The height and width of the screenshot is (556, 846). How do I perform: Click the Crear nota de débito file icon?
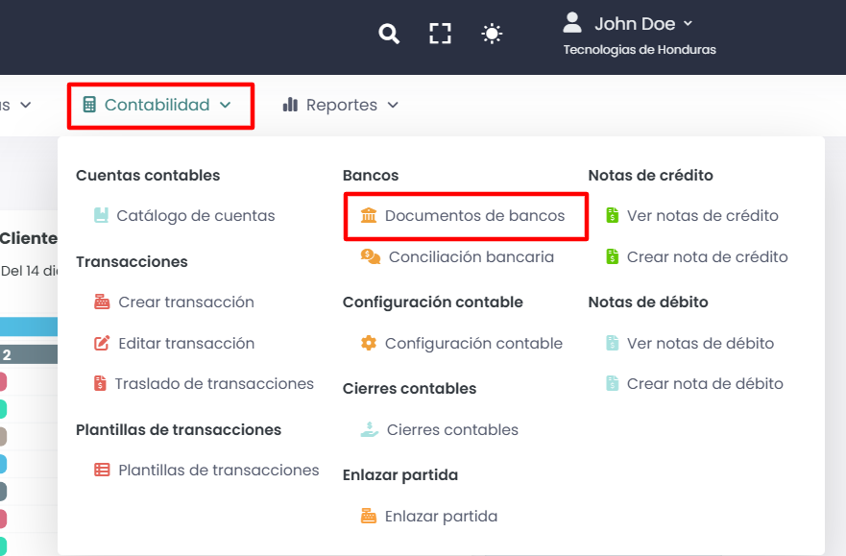(x=613, y=383)
